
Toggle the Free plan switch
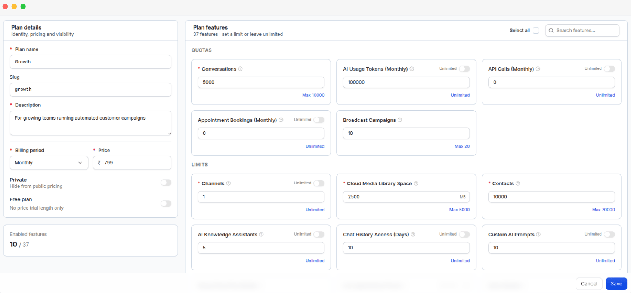[x=166, y=204]
